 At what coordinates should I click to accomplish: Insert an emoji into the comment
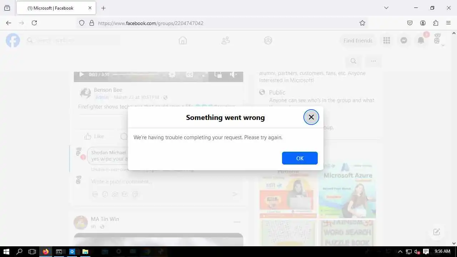[x=105, y=194]
